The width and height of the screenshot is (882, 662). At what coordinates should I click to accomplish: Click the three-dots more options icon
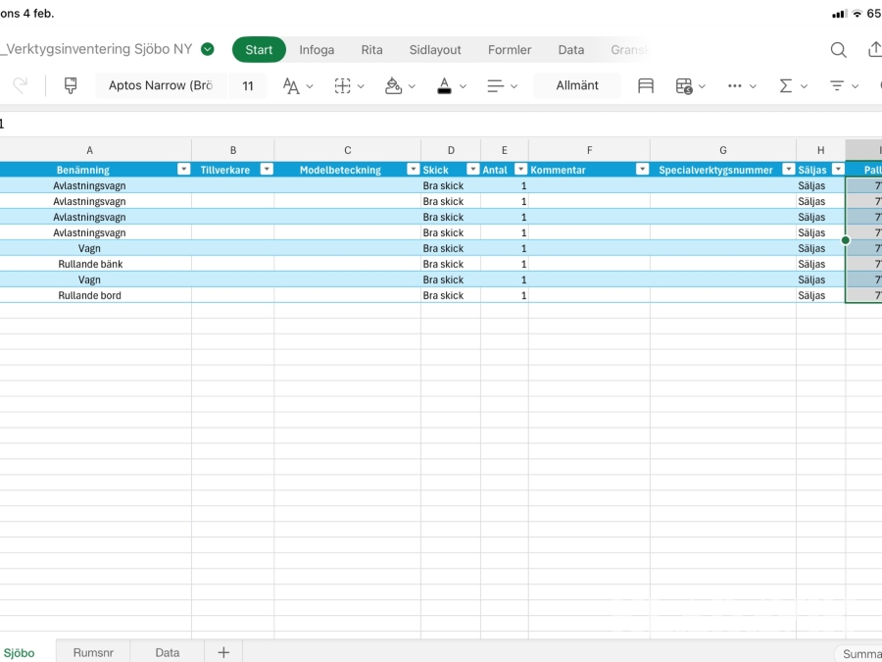735,86
